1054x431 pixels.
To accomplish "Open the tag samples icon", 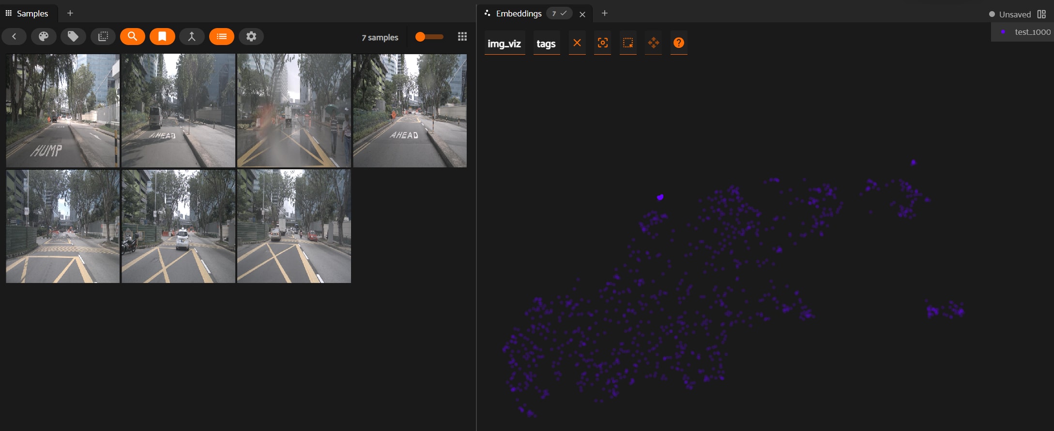I will click(x=73, y=36).
